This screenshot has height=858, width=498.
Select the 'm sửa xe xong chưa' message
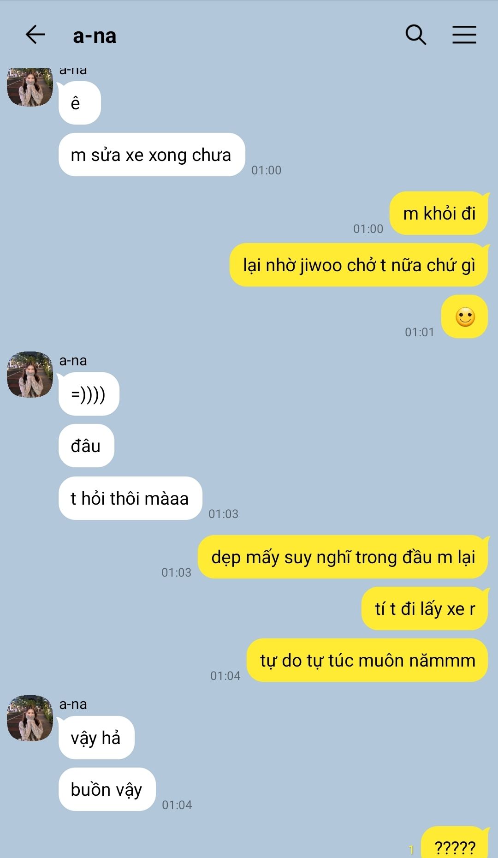tap(152, 155)
